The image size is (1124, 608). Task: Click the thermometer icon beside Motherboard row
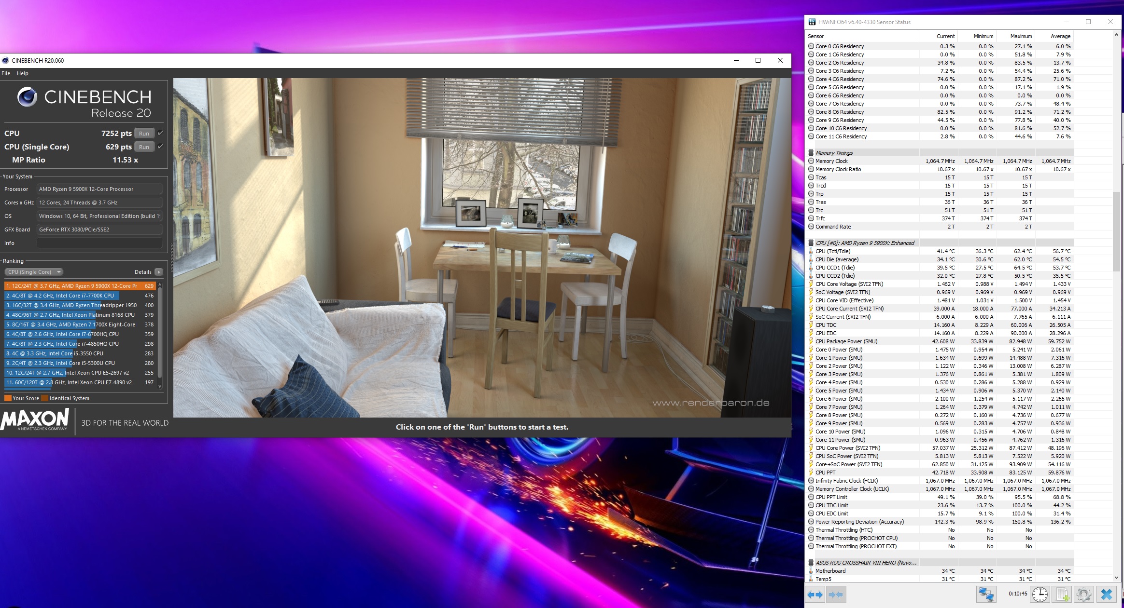pyautogui.click(x=811, y=571)
